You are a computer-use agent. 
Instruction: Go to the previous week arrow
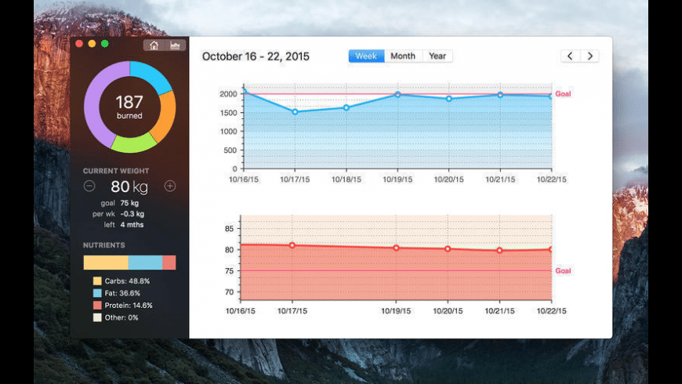tap(570, 56)
